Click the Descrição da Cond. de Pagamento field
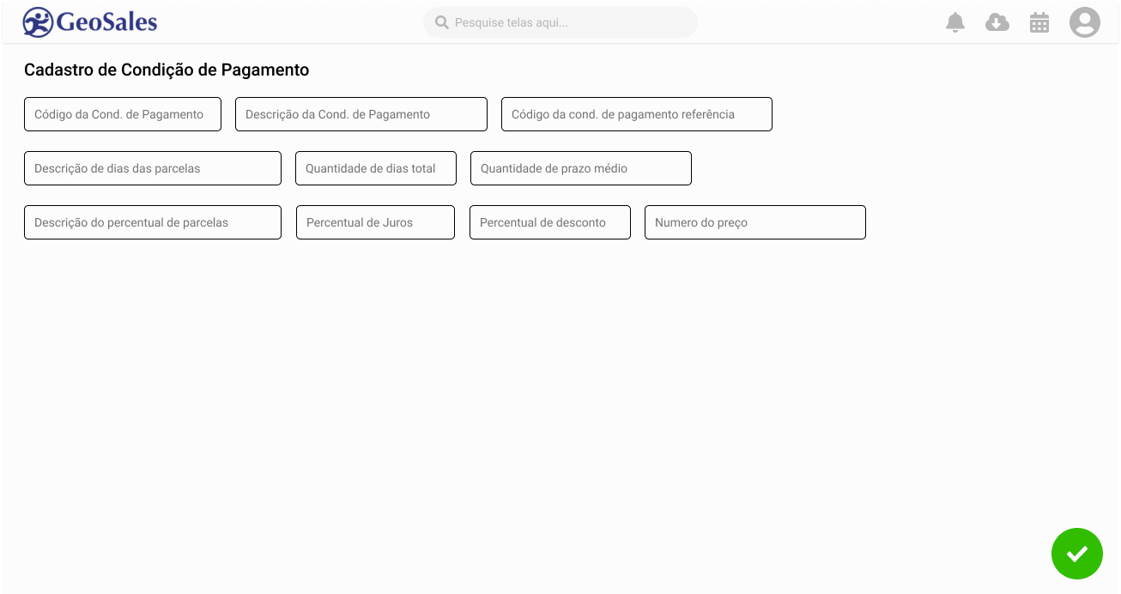 tap(361, 114)
